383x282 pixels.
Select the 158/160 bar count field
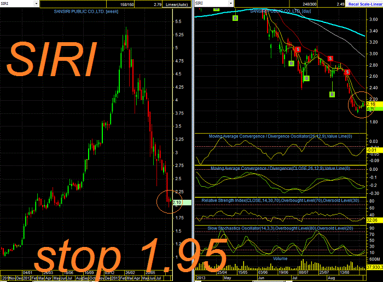(x=120, y=4)
